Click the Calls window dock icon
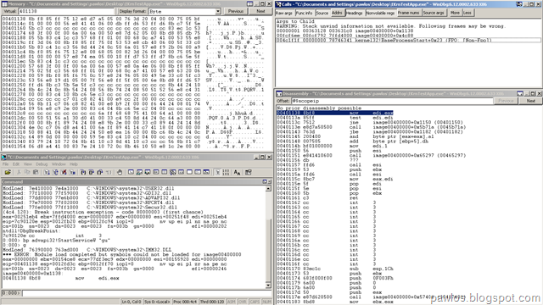The width and height of the screenshot is (543, 305). (x=519, y=4)
